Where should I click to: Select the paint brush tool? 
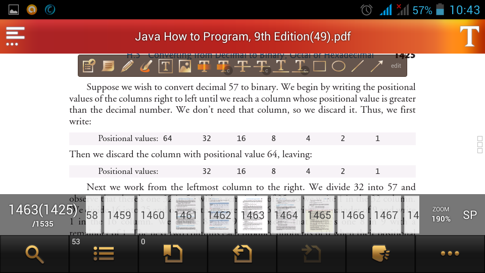coord(146,66)
